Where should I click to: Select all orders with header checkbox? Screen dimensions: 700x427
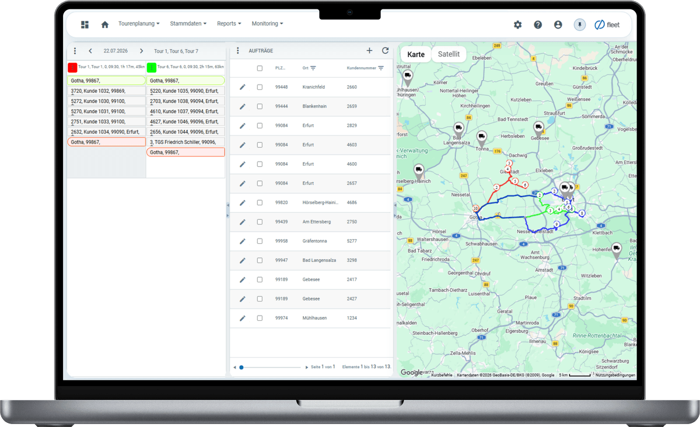260,68
